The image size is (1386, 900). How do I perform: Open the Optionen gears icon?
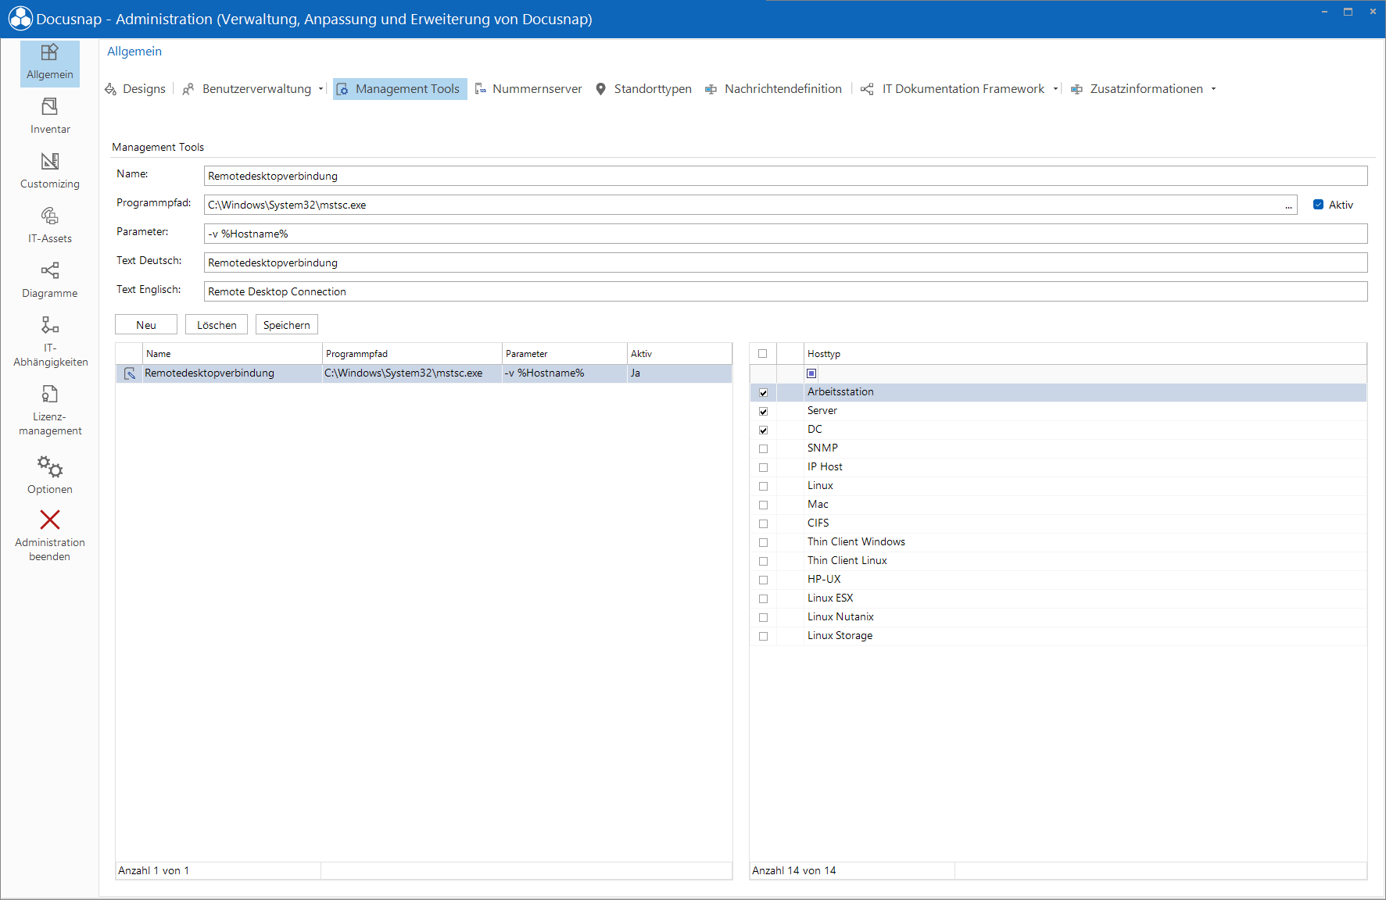tap(50, 466)
